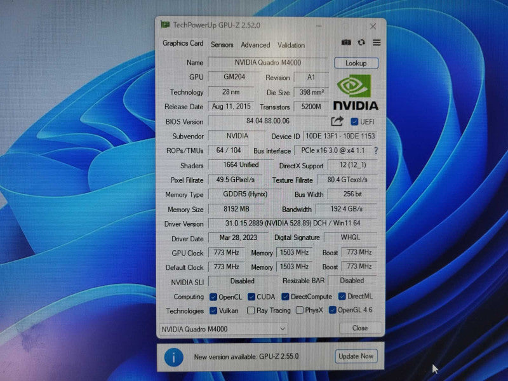Click the BIOS Version field 84.04.88.00.06
Viewport: 508px width, 381px height.
coord(267,121)
